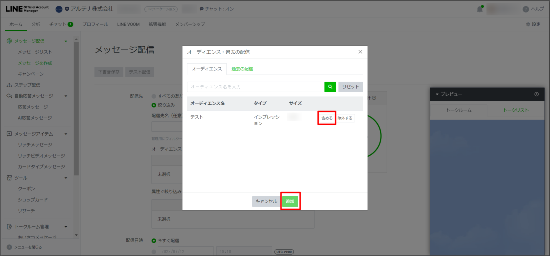550x256 pixels.
Task: Click the 追加 button
Action: 290,201
